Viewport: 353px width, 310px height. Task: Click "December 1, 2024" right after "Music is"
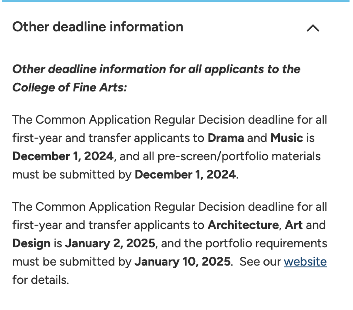coord(63,156)
